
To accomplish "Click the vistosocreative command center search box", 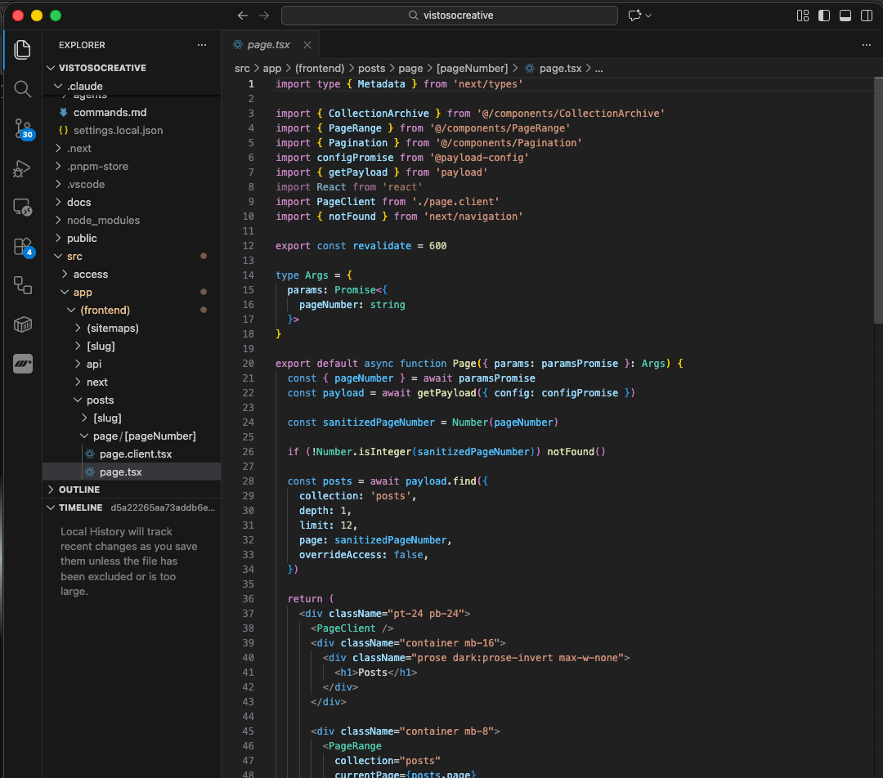I will [x=450, y=16].
